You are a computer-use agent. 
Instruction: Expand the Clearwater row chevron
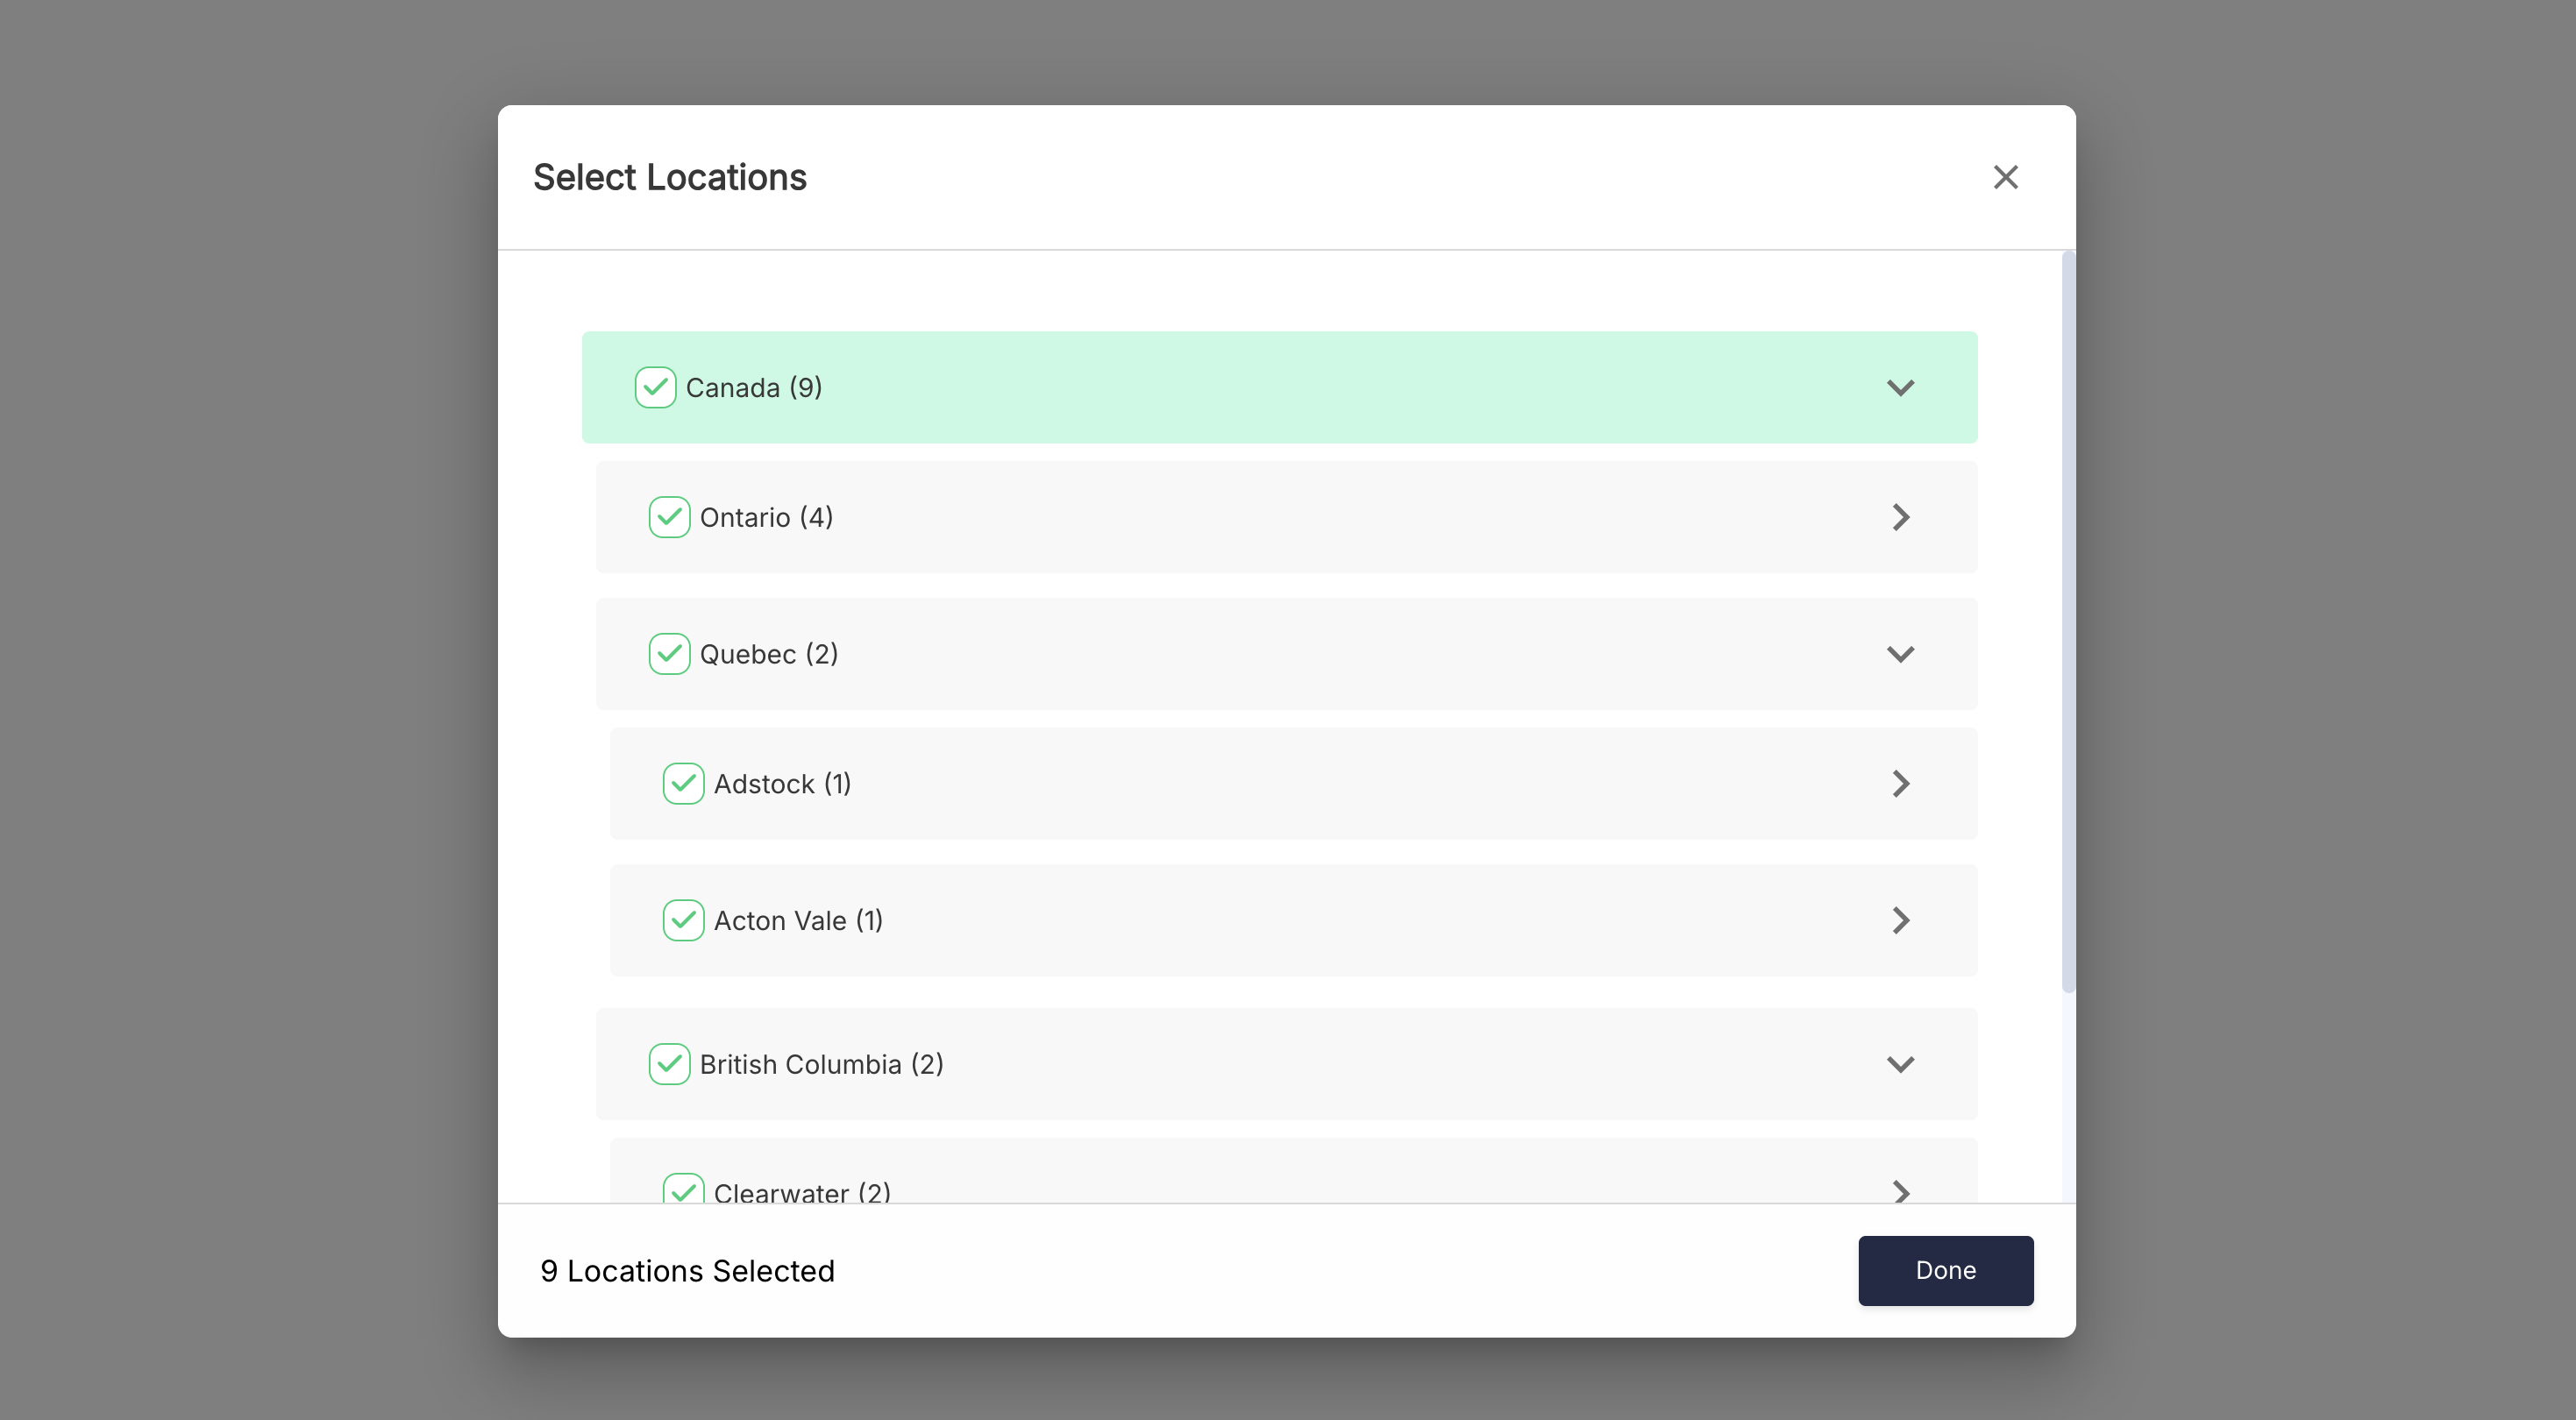(x=1900, y=1191)
